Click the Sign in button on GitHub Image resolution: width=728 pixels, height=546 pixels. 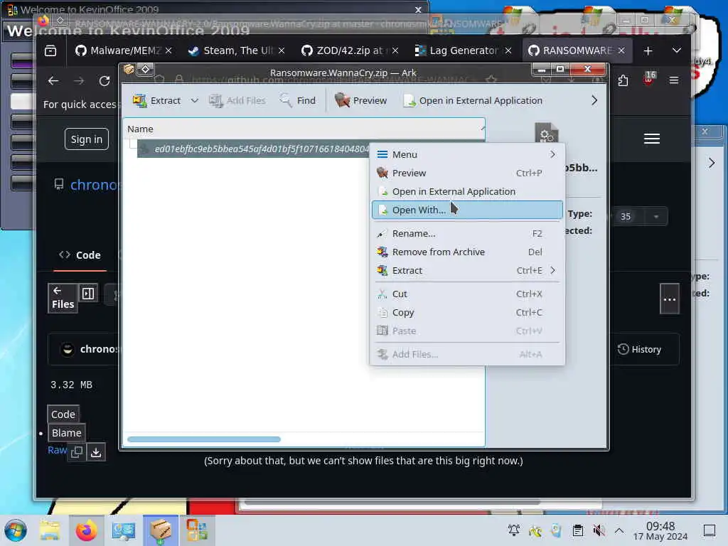point(86,139)
